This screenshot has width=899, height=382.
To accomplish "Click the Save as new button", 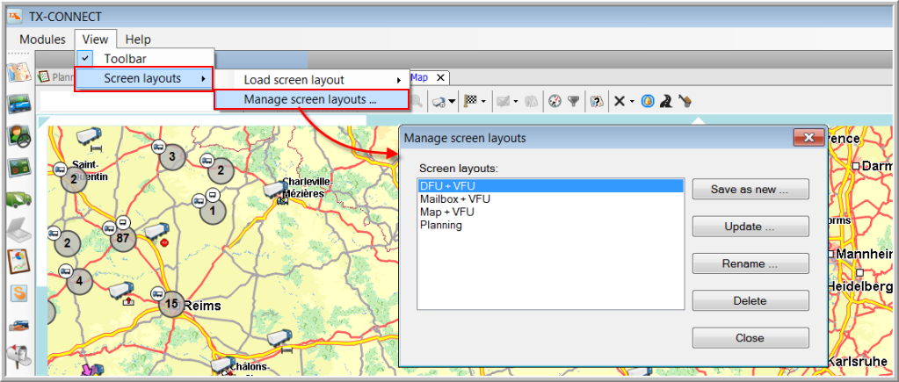I will [x=750, y=189].
